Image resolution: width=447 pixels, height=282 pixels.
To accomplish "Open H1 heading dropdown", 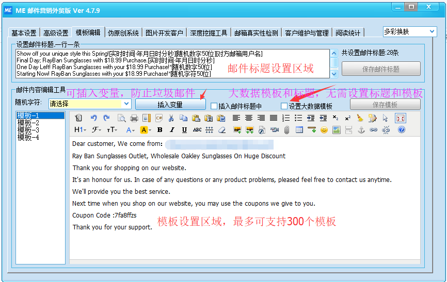I will 80,130.
